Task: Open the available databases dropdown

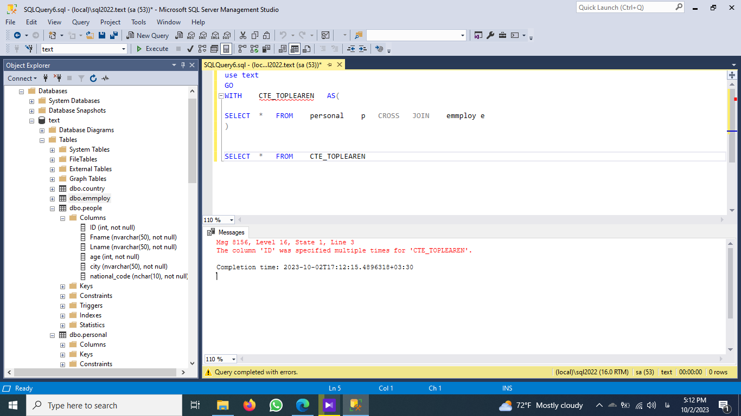Action: [123, 49]
